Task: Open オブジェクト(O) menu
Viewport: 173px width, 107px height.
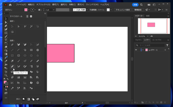Action: point(43,5)
